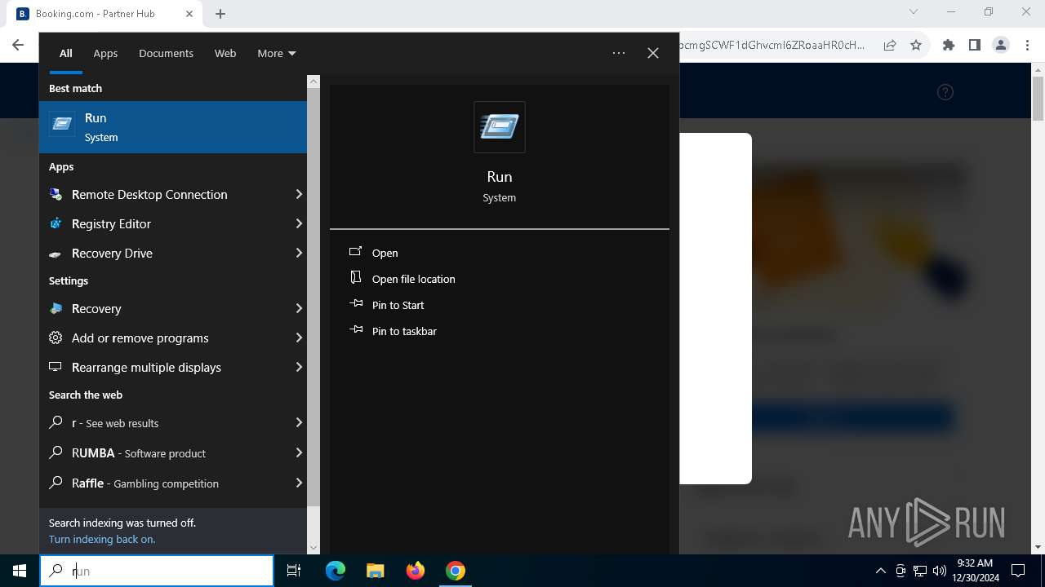The height and width of the screenshot is (587, 1045).
Task: Click the search icon beside Raffle
Action: 56,483
